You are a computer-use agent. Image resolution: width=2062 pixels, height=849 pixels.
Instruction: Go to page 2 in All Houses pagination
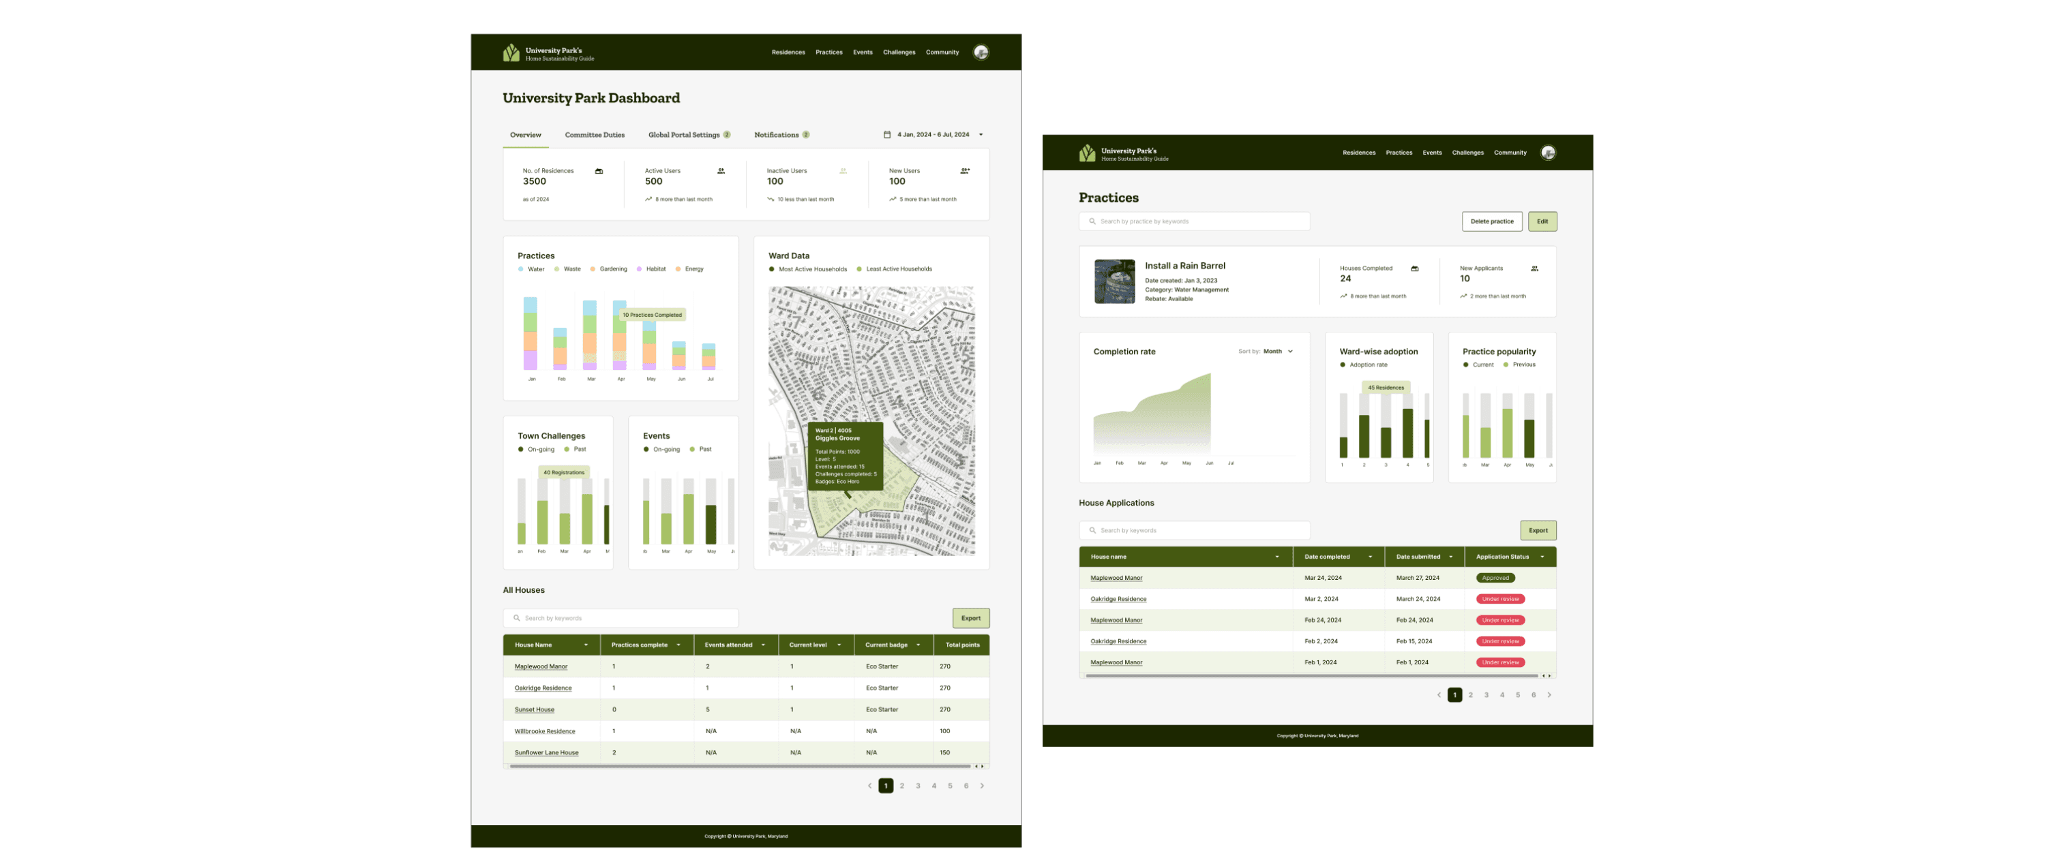point(901,786)
